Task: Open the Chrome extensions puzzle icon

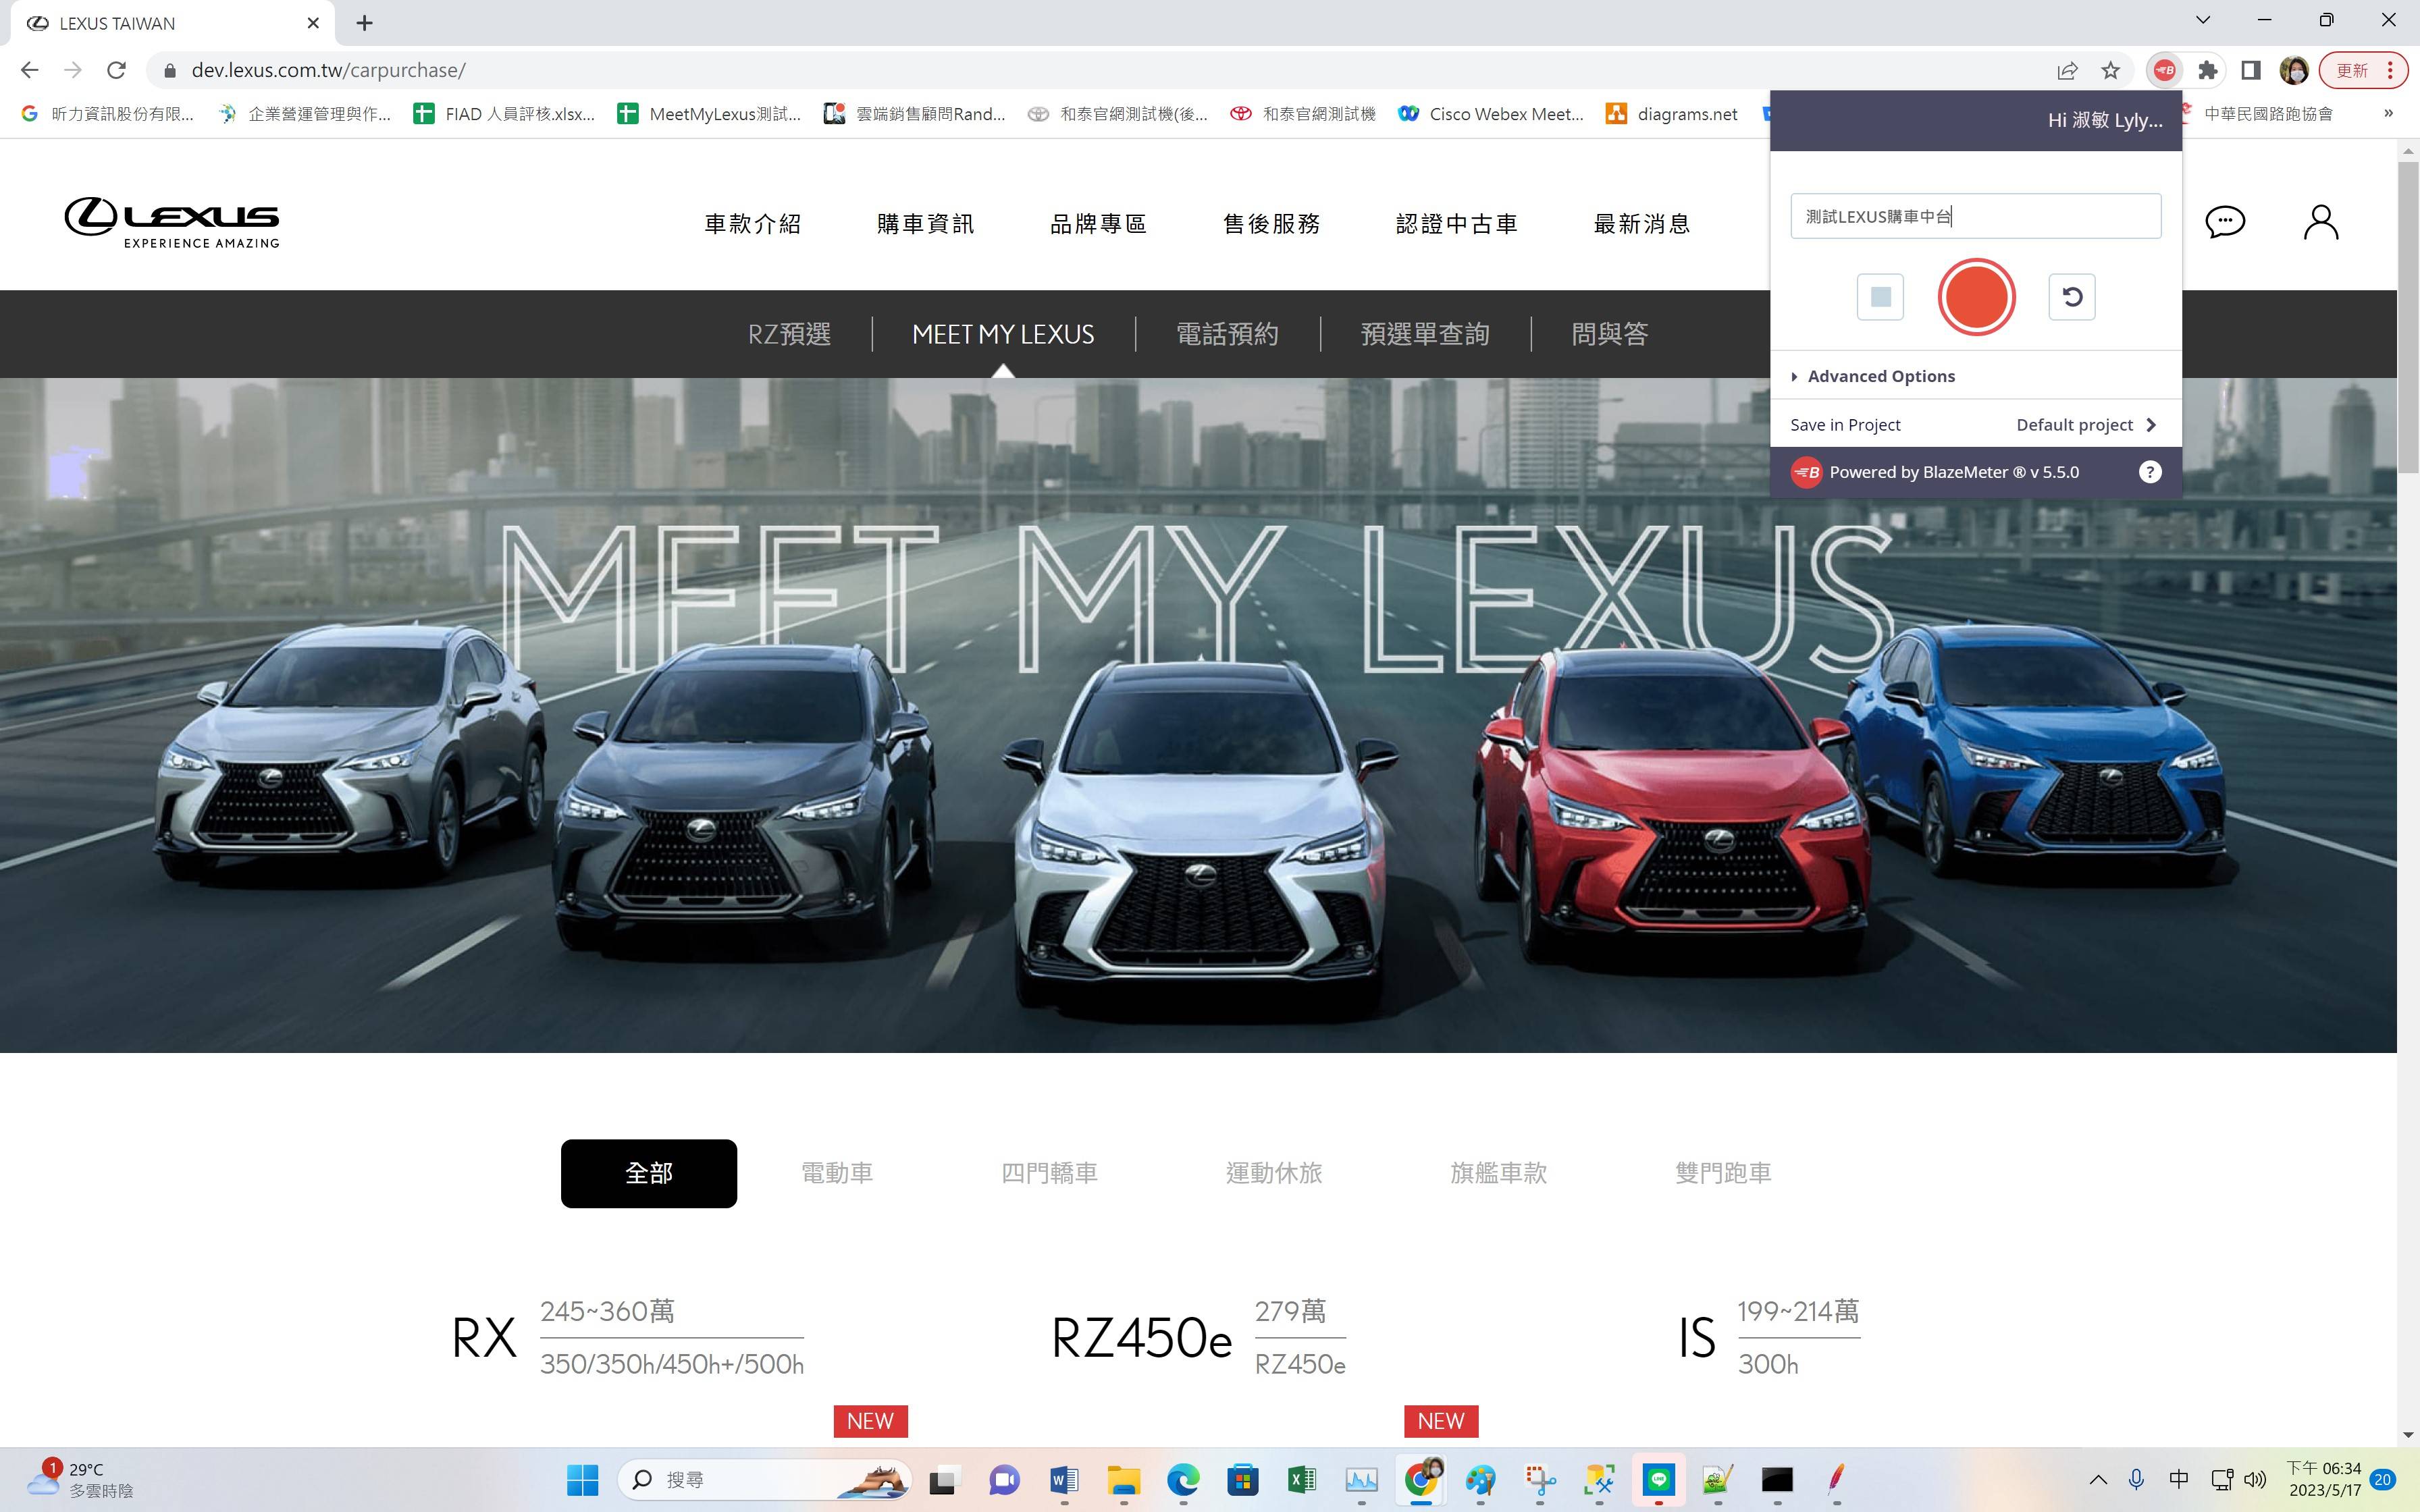Action: point(2208,70)
